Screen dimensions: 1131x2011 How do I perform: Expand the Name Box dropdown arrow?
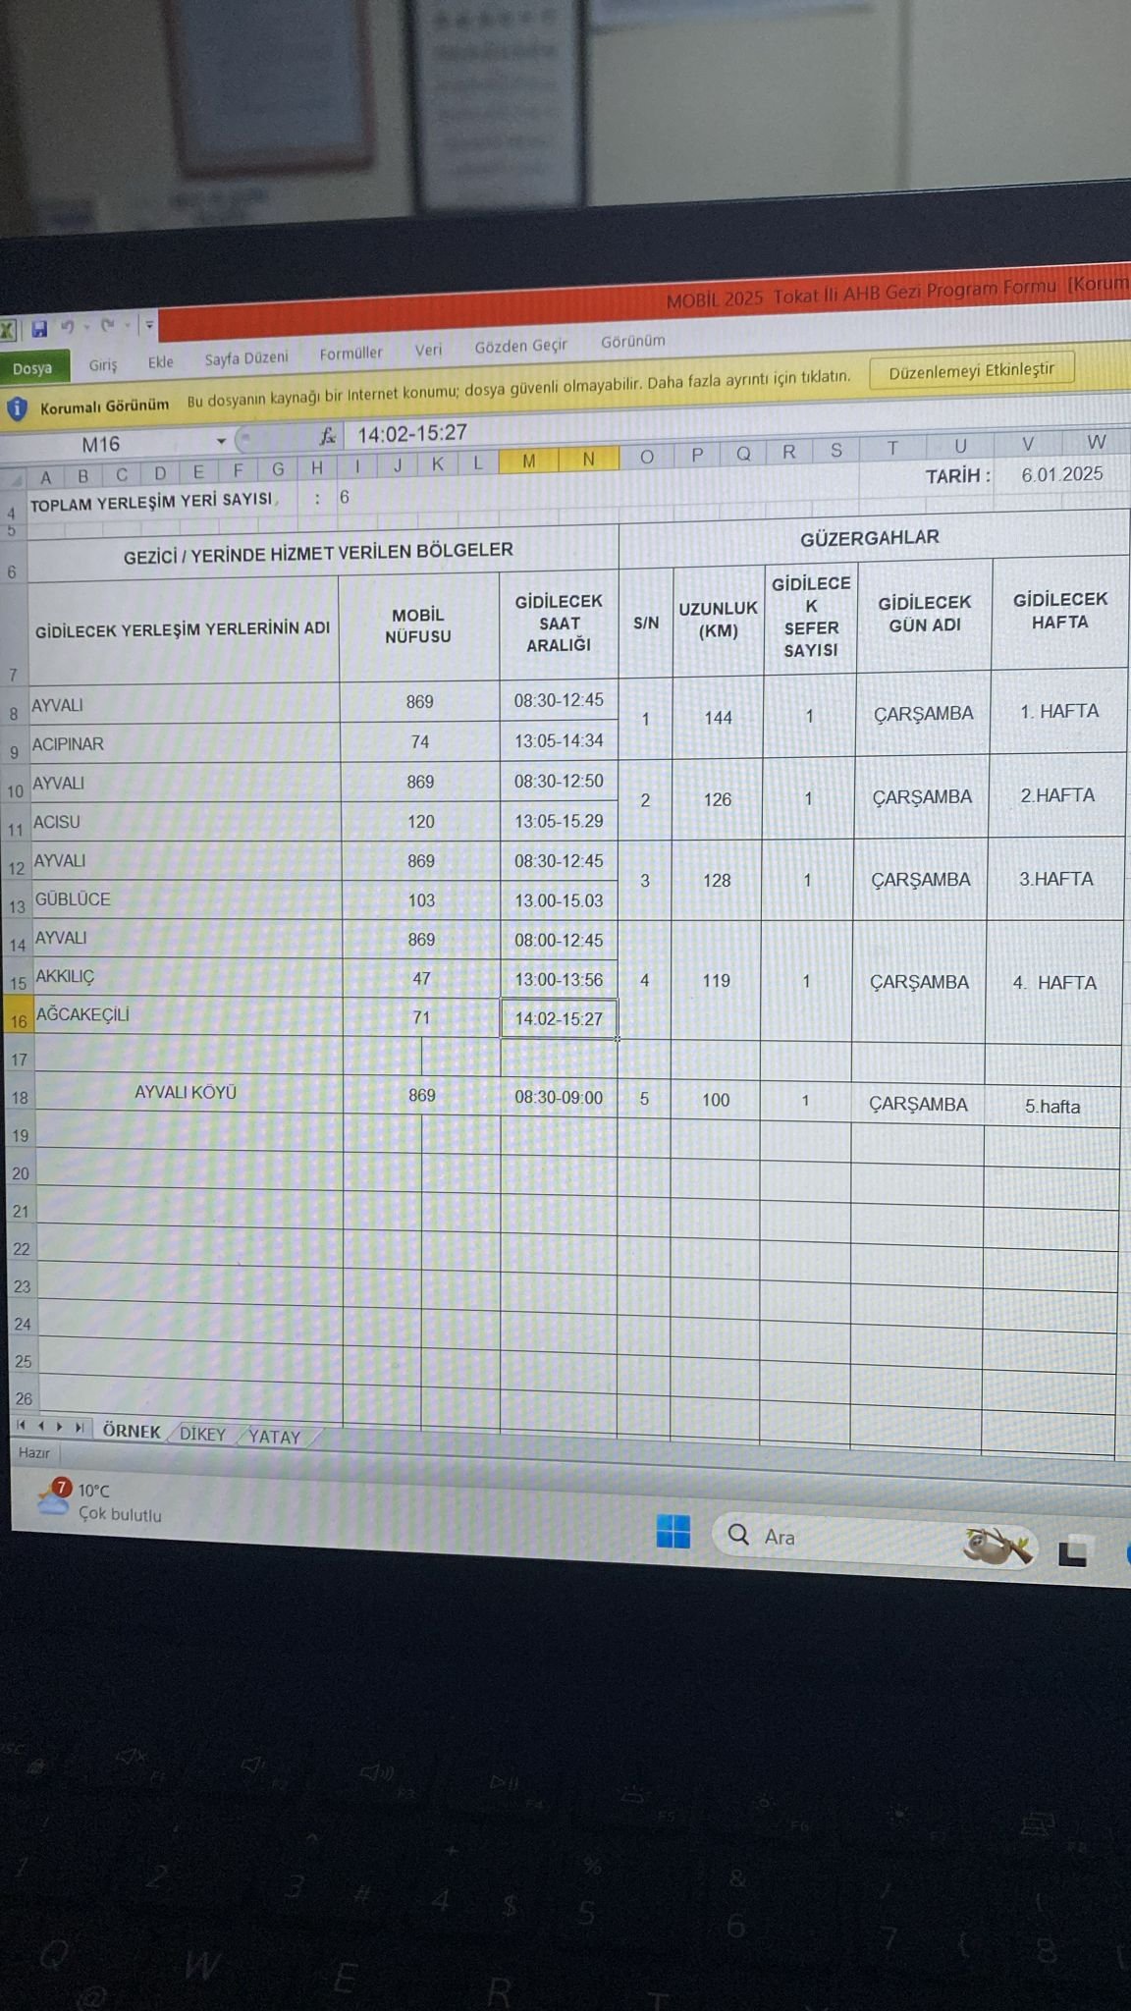pos(221,441)
